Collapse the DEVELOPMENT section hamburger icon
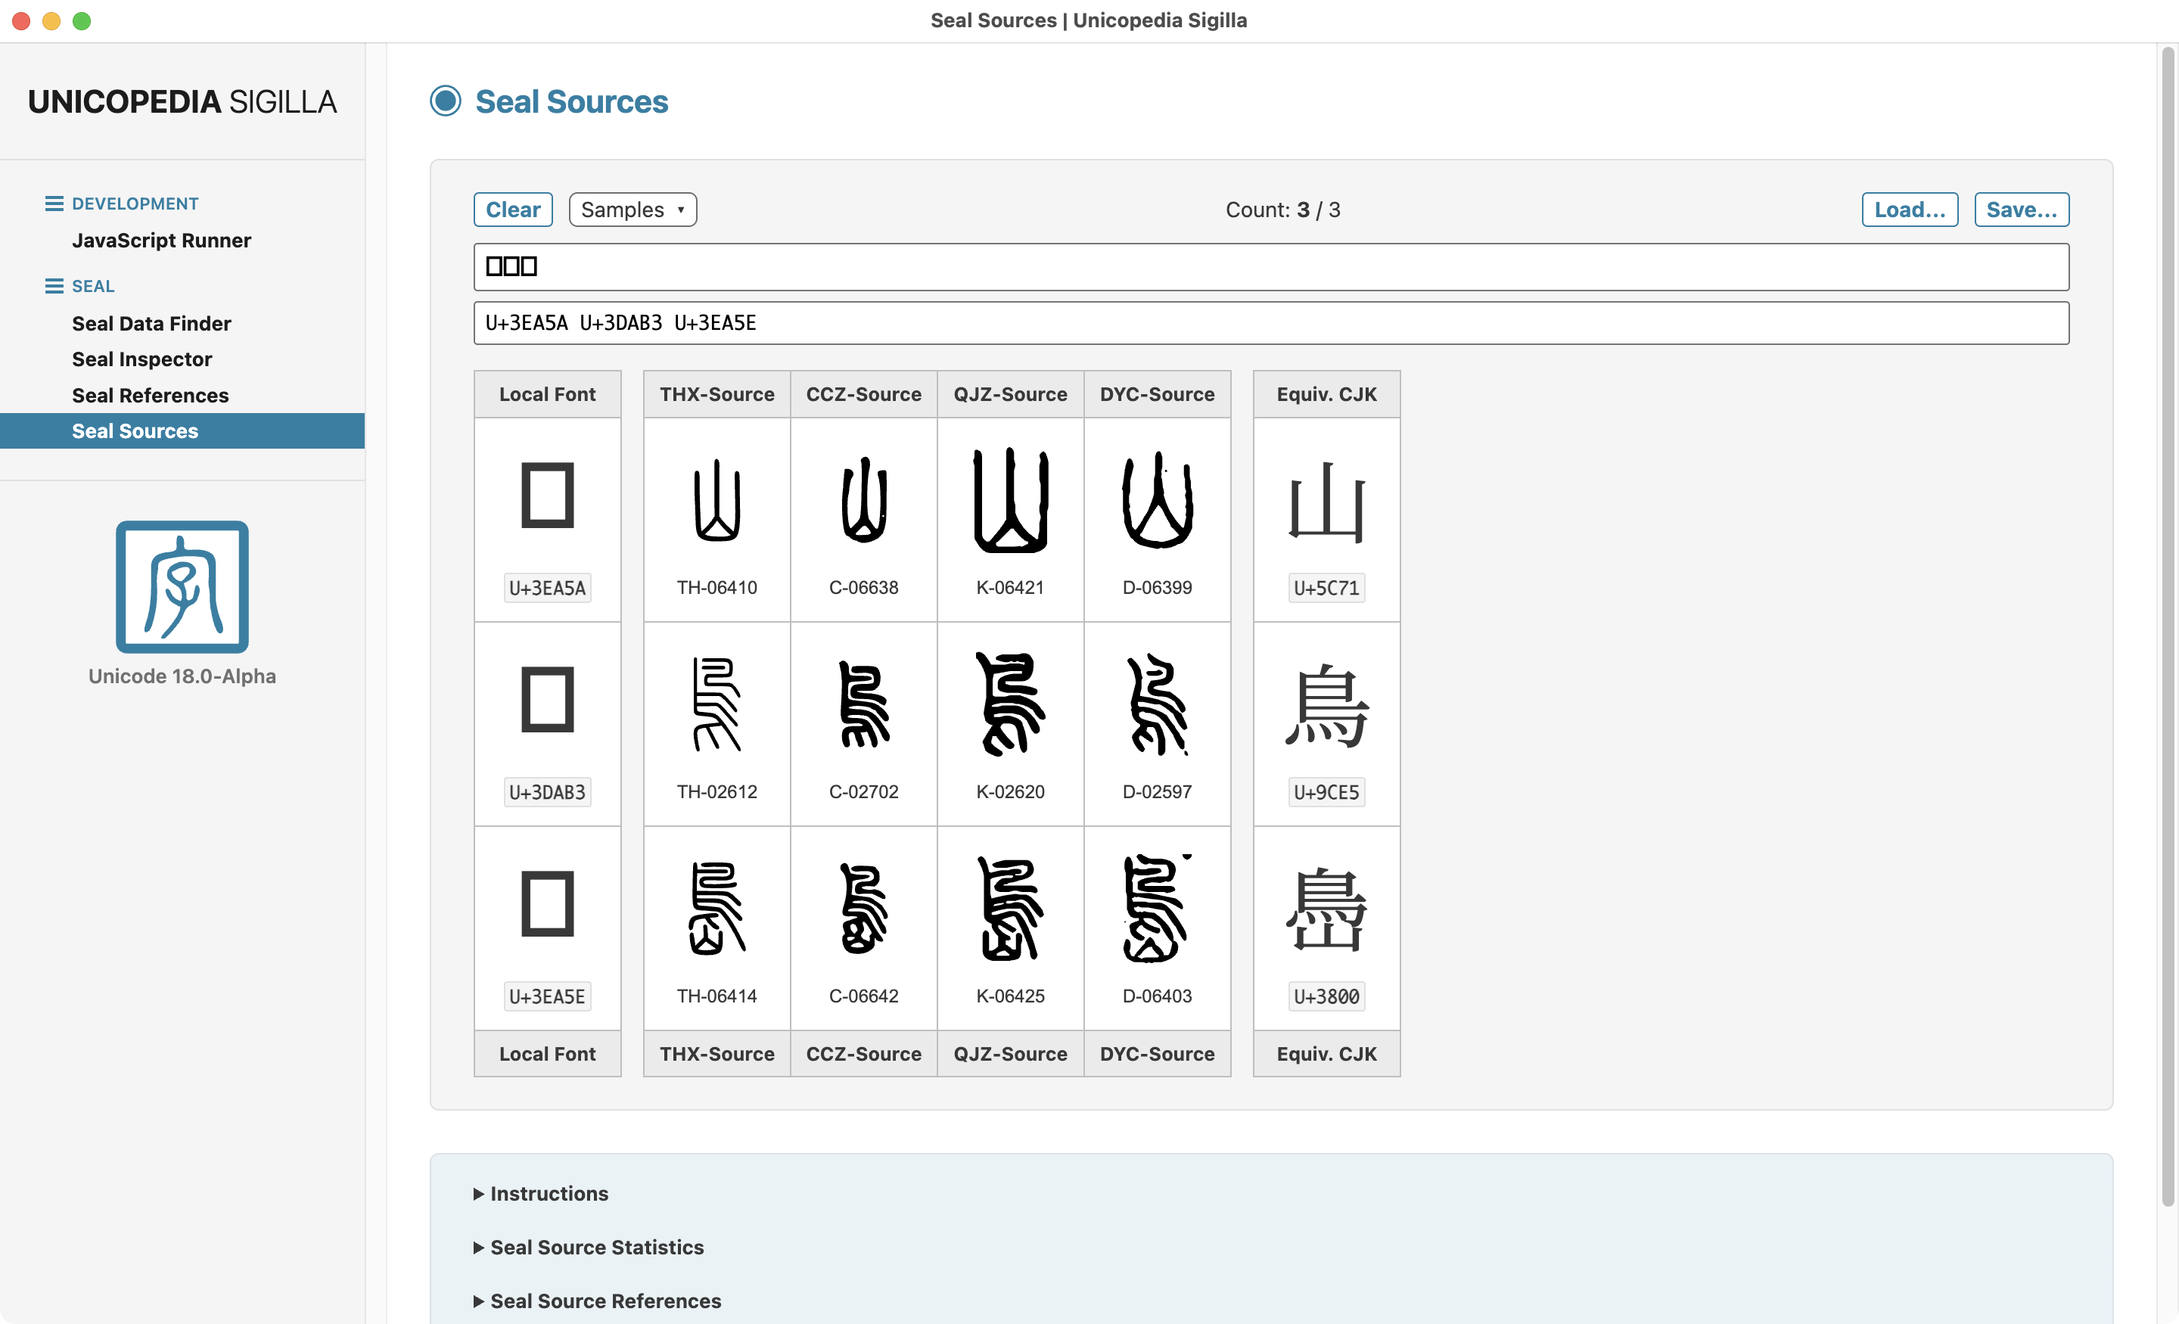Image resolution: width=2179 pixels, height=1324 pixels. (x=54, y=204)
